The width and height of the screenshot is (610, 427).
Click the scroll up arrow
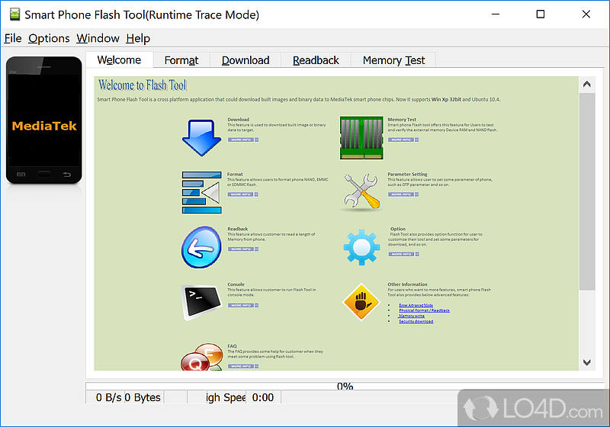click(587, 84)
